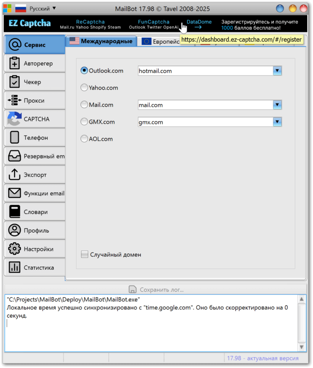
Task: Select the Mail.com radio button
Action: 84,105
